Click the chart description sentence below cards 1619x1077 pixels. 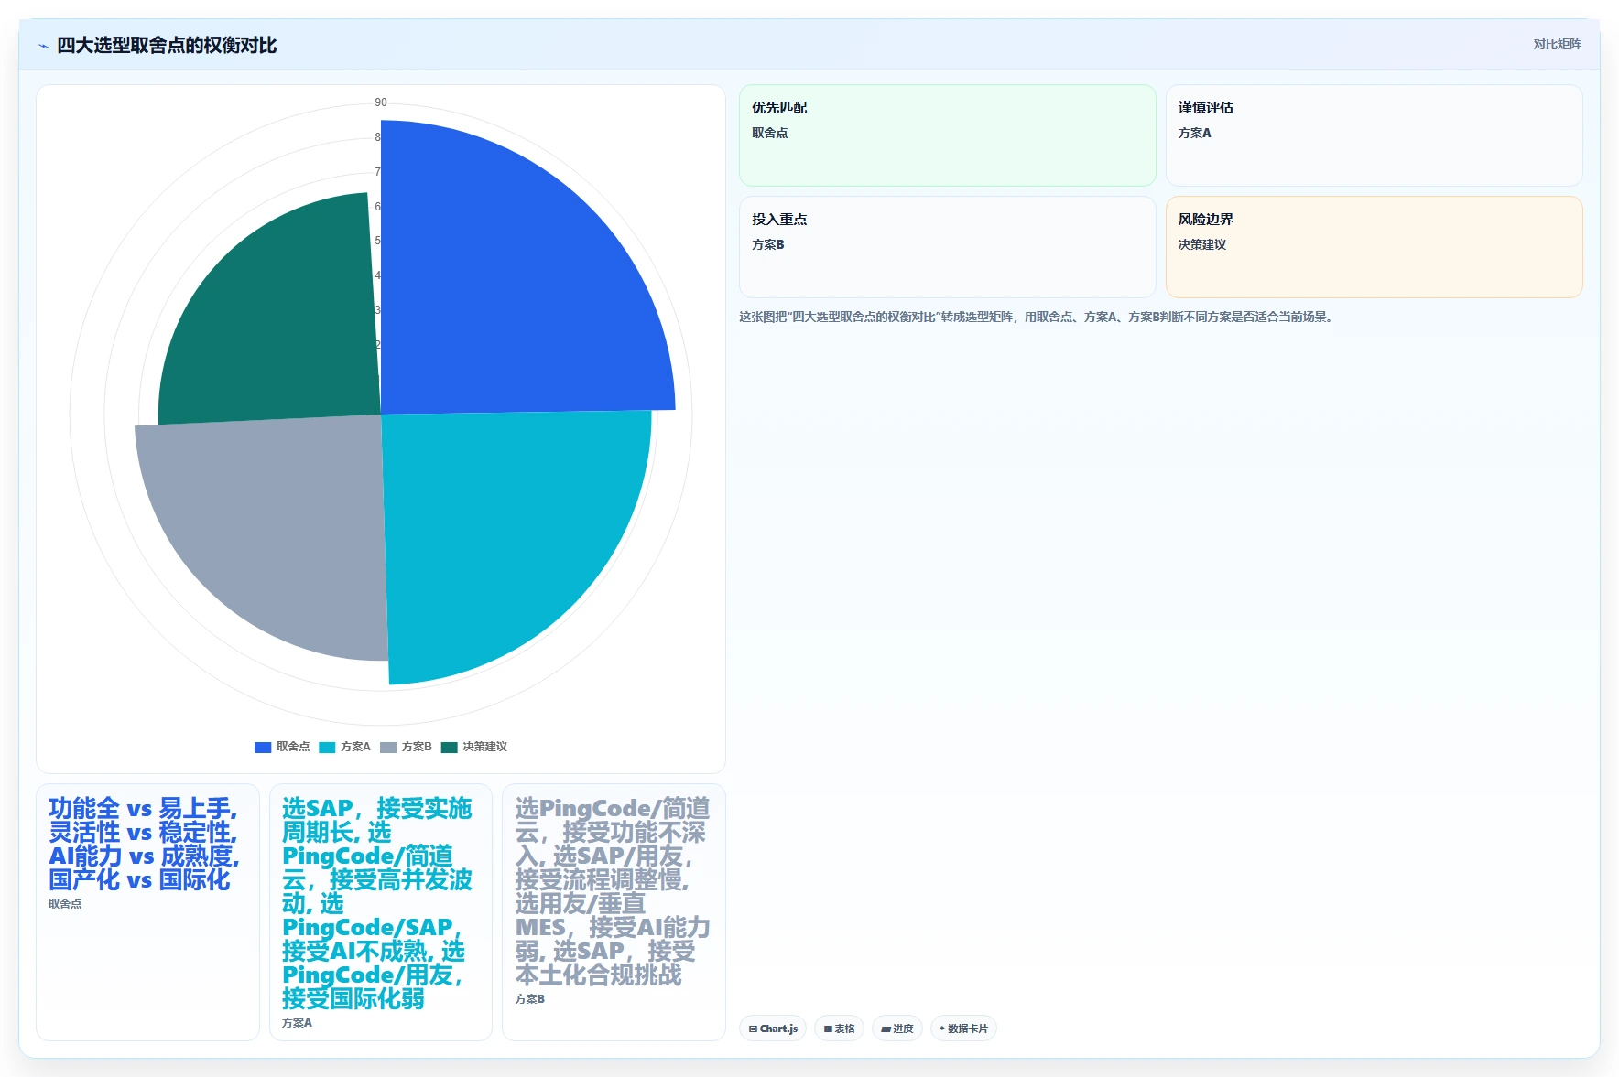pos(1037,317)
